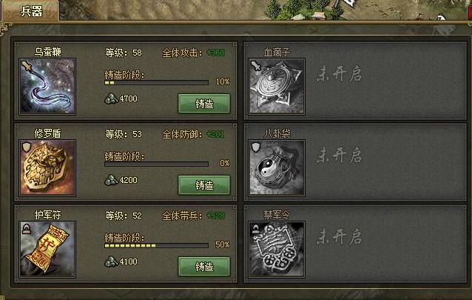Viewport: 472px width, 300px height.
Task: Click the locked 禁军令 token icon
Action: point(277,249)
